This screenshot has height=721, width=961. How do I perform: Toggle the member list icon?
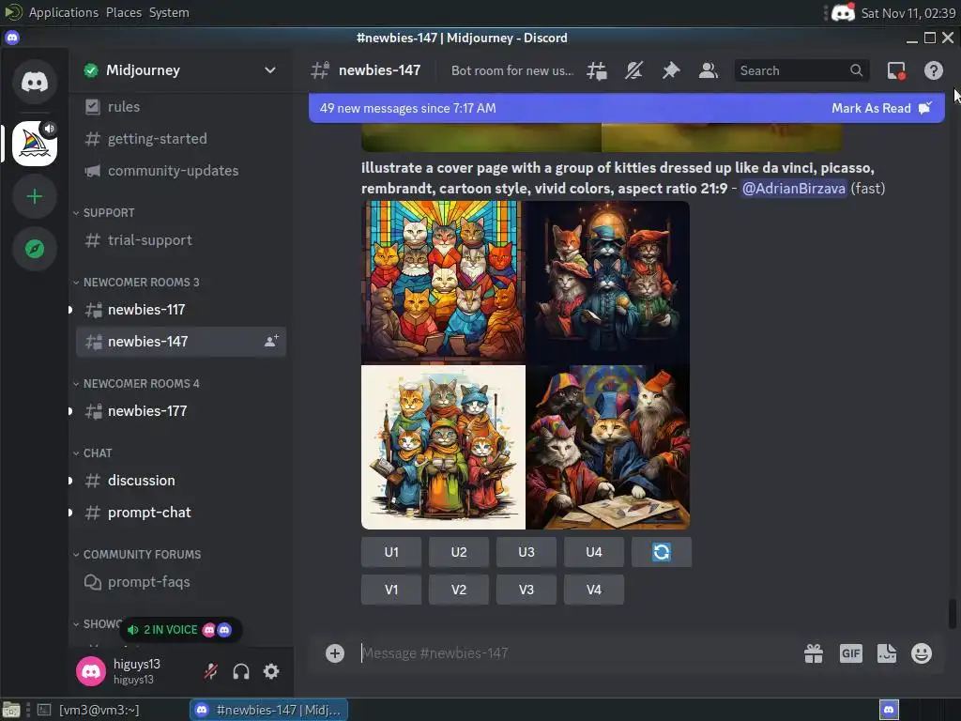(708, 70)
